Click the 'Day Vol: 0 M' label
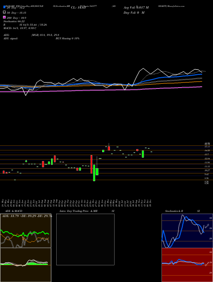Screen dimensions: 213x282 click(x=134, y=13)
